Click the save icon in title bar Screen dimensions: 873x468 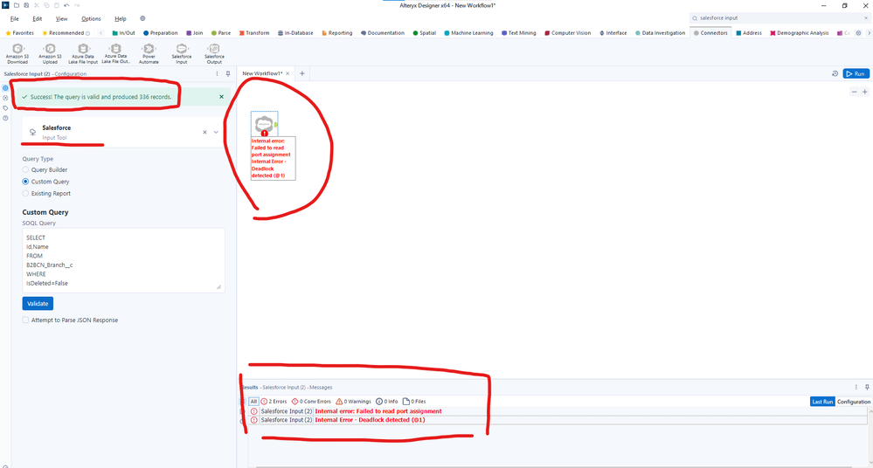pyautogui.click(x=26, y=5)
